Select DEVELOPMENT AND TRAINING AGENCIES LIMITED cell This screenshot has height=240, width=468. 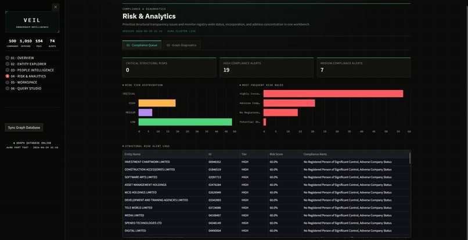[x=165, y=200]
